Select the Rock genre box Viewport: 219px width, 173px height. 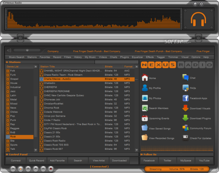(8, 137)
